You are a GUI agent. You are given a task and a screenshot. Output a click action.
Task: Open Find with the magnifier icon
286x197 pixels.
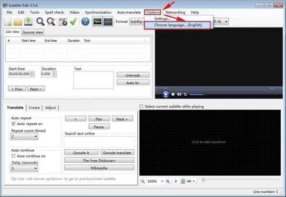coord(41,21)
